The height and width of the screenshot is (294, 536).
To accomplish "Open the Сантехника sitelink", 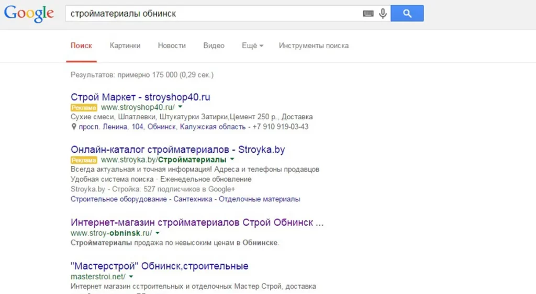I will [193, 199].
